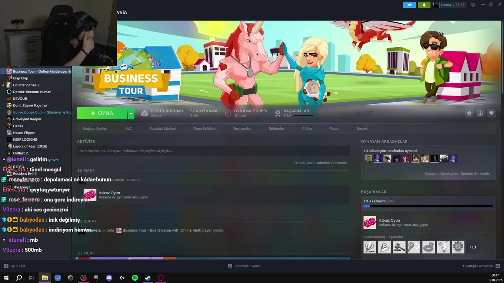
Task: Launch the game with OYNA button
Action: point(102,113)
